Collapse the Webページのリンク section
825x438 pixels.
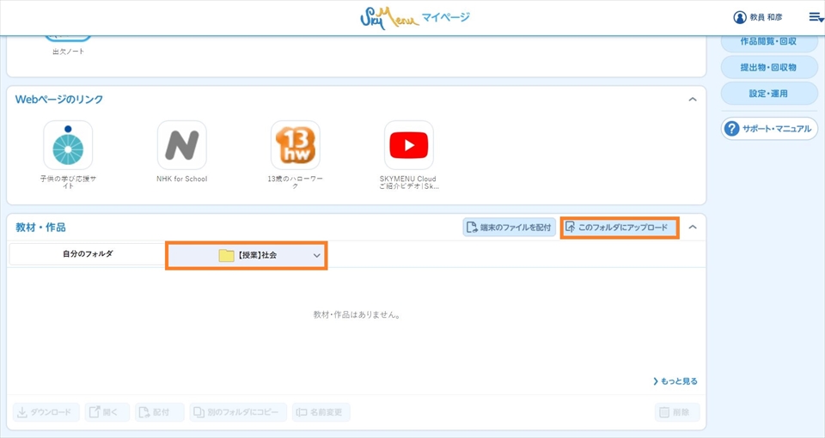click(x=693, y=100)
